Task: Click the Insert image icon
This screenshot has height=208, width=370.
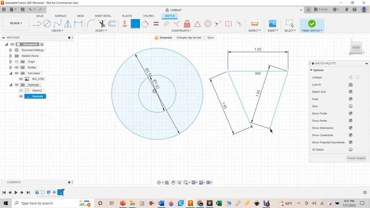Action: coord(272,24)
